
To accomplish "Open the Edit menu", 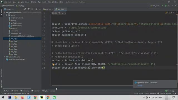I will point(10,2).
